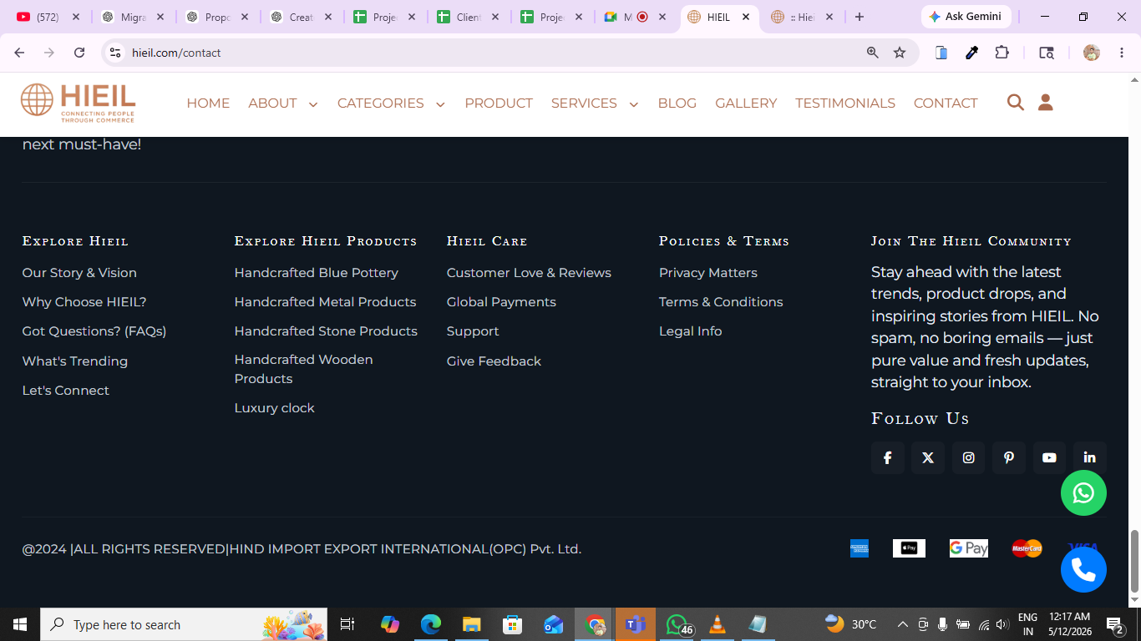The height and width of the screenshot is (641, 1141).
Task: Open the HOME menu item
Action: tap(208, 103)
